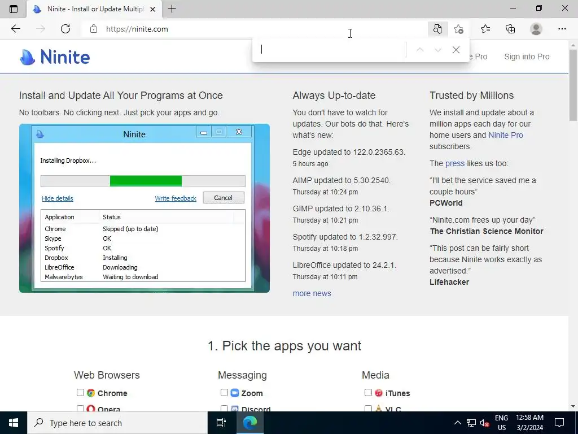Click the installer screenshot image

144,208
